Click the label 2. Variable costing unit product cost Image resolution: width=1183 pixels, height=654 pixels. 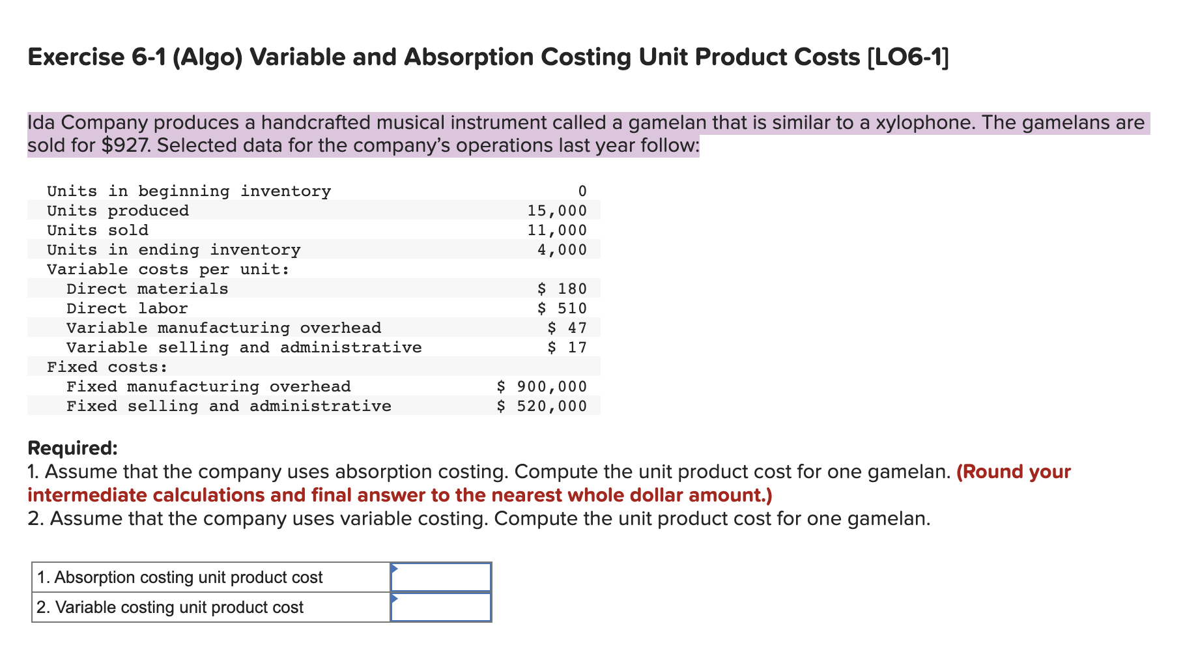click(x=171, y=607)
